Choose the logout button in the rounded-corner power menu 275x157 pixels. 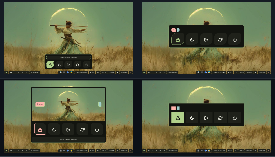coord(206,39)
